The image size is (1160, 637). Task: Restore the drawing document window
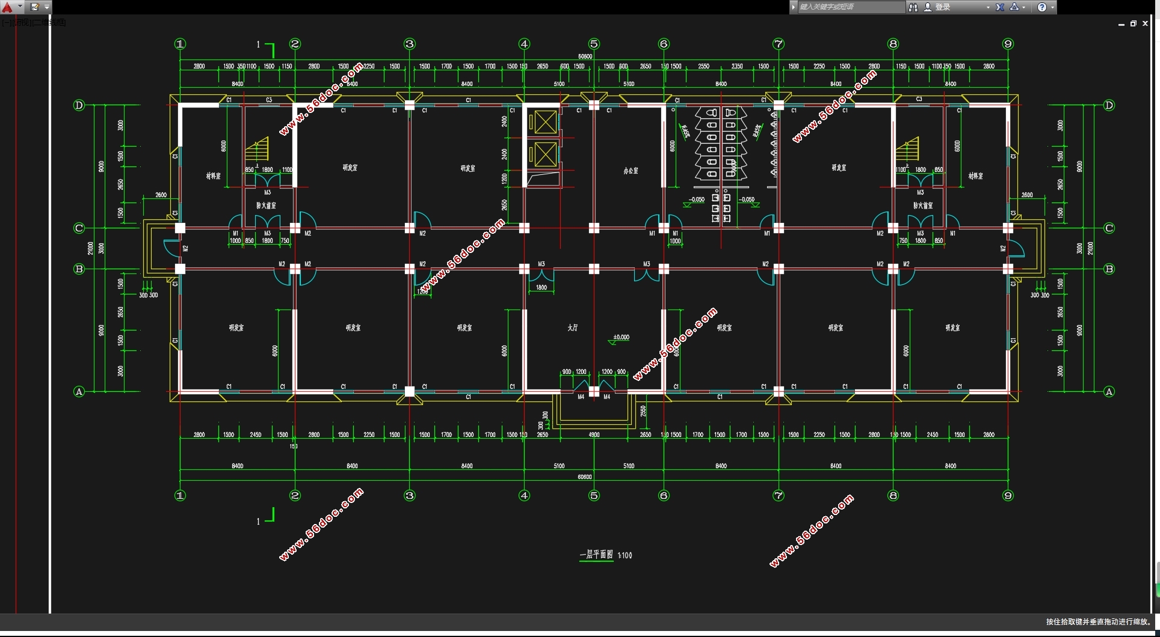pyautogui.click(x=1134, y=23)
